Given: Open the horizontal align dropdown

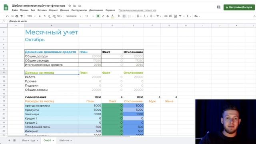Looking at the screenshot, I should click(x=139, y=16).
